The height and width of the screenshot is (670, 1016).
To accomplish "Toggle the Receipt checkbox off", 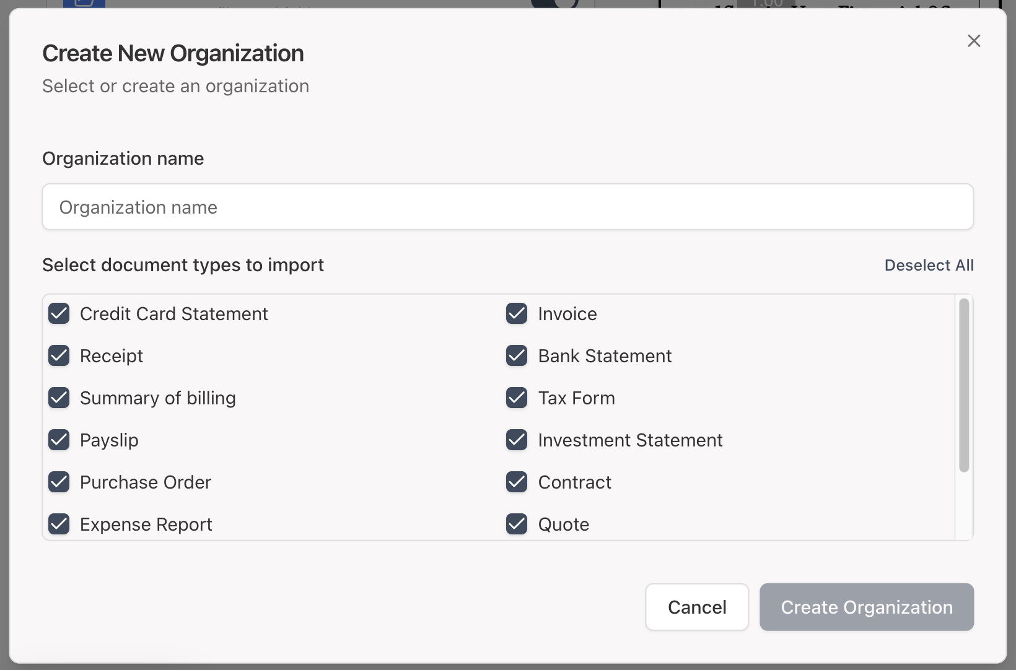I will 59,356.
